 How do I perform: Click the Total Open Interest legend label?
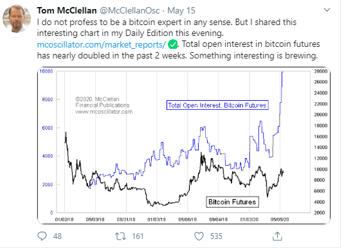point(217,105)
